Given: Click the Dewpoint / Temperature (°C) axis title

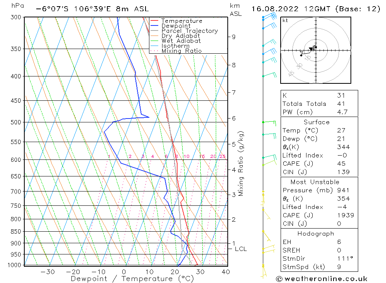Looking at the screenshot, I should (132, 279).
